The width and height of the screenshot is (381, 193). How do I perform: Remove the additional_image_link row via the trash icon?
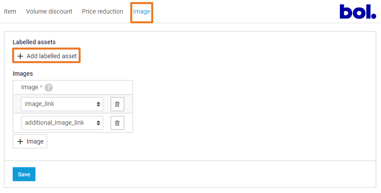(117, 123)
